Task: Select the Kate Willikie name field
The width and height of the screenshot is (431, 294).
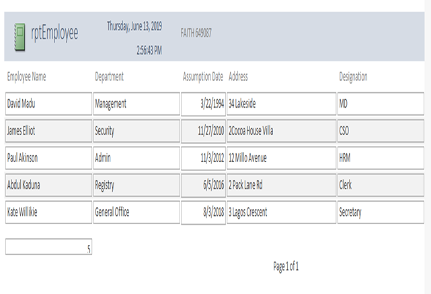Action: point(48,212)
